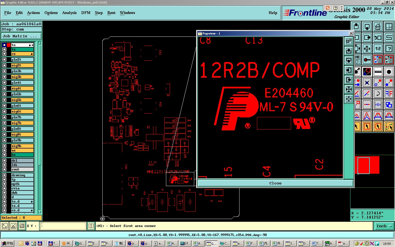Toggle the checkbox for layer drl
This screenshot has width=395, height=247.
4,161
